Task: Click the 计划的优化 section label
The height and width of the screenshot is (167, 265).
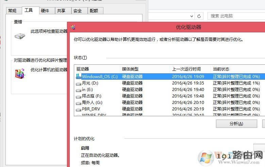Action: pyautogui.click(x=84, y=139)
